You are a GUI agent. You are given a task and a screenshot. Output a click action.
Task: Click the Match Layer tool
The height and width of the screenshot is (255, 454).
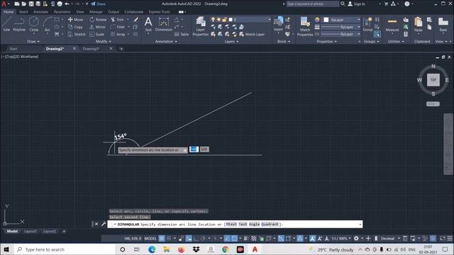point(252,34)
